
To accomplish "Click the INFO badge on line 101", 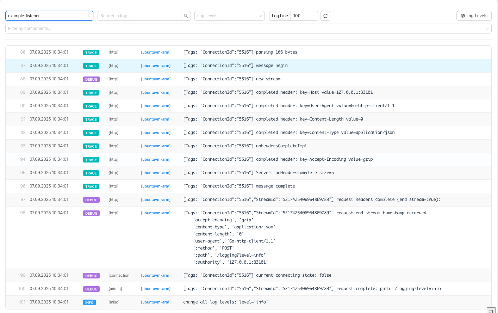I will click(89, 302).
